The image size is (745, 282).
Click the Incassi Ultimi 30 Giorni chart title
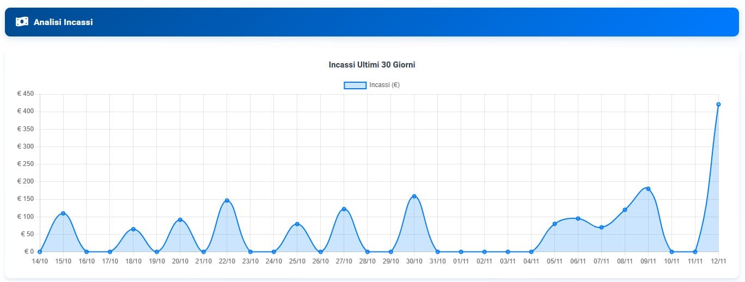click(372, 65)
